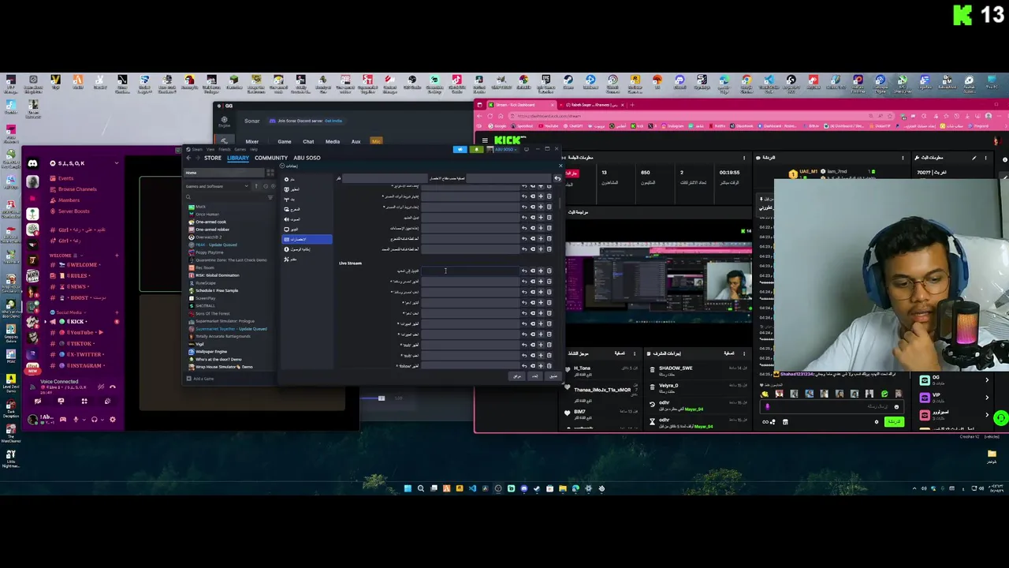Click the موافق (OK) button in the settings dialog
This screenshot has height=568, width=1009.
click(x=517, y=376)
